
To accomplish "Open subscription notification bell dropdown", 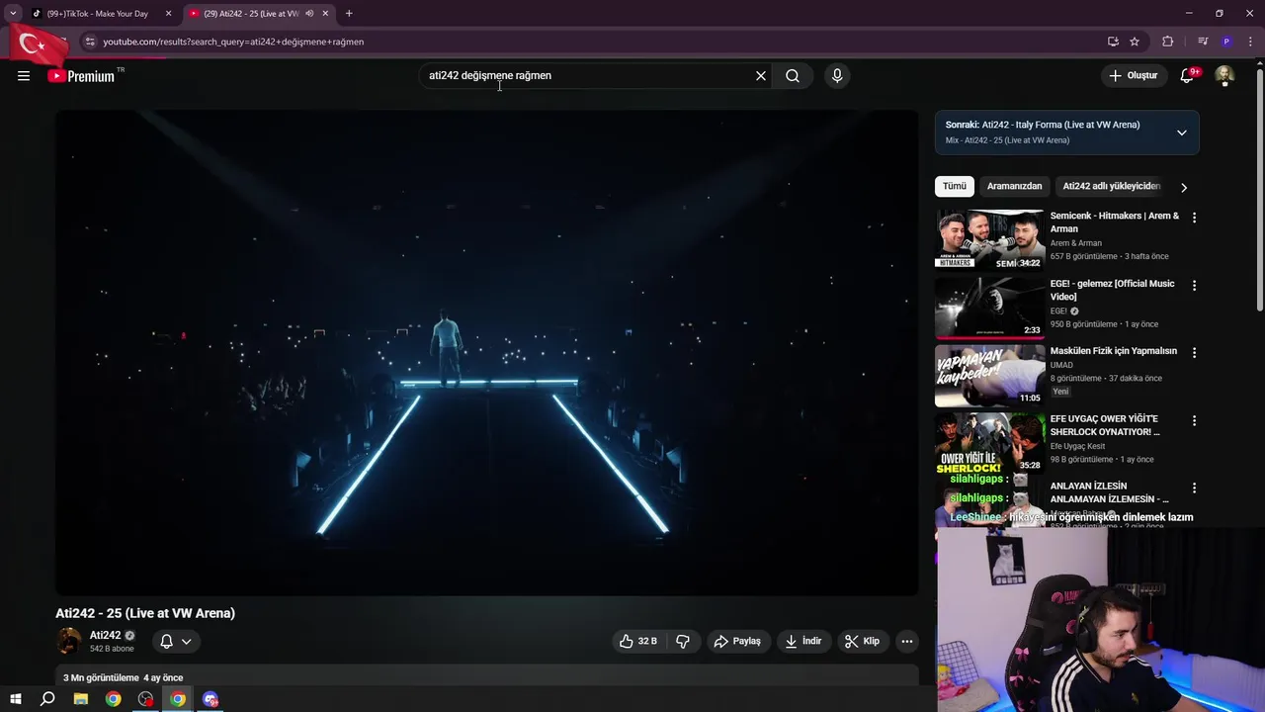I will click(x=176, y=642).
